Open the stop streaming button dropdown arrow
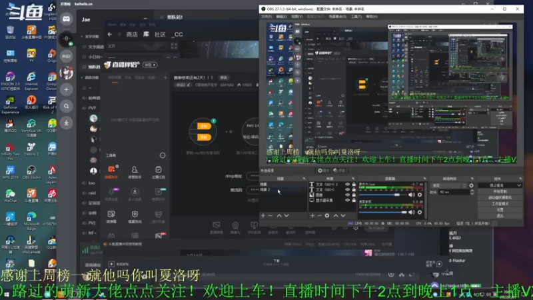 [519, 185]
